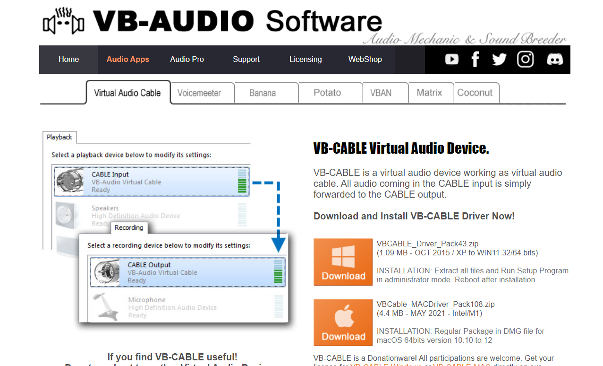Viewport: 603px width, 366px height.
Task: Click the VB-AUDIO Software header title
Action: [237, 21]
